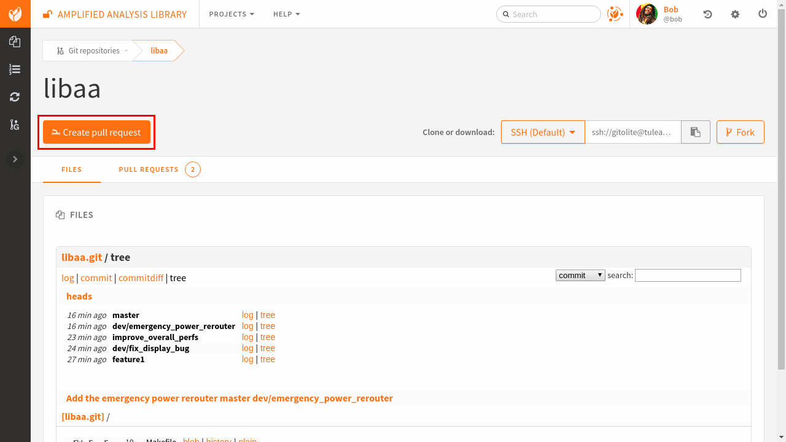
Task: Open the Git groups icon in sidebar
Action: [15, 125]
